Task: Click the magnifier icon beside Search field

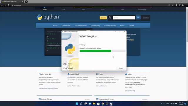Action: 110,18
